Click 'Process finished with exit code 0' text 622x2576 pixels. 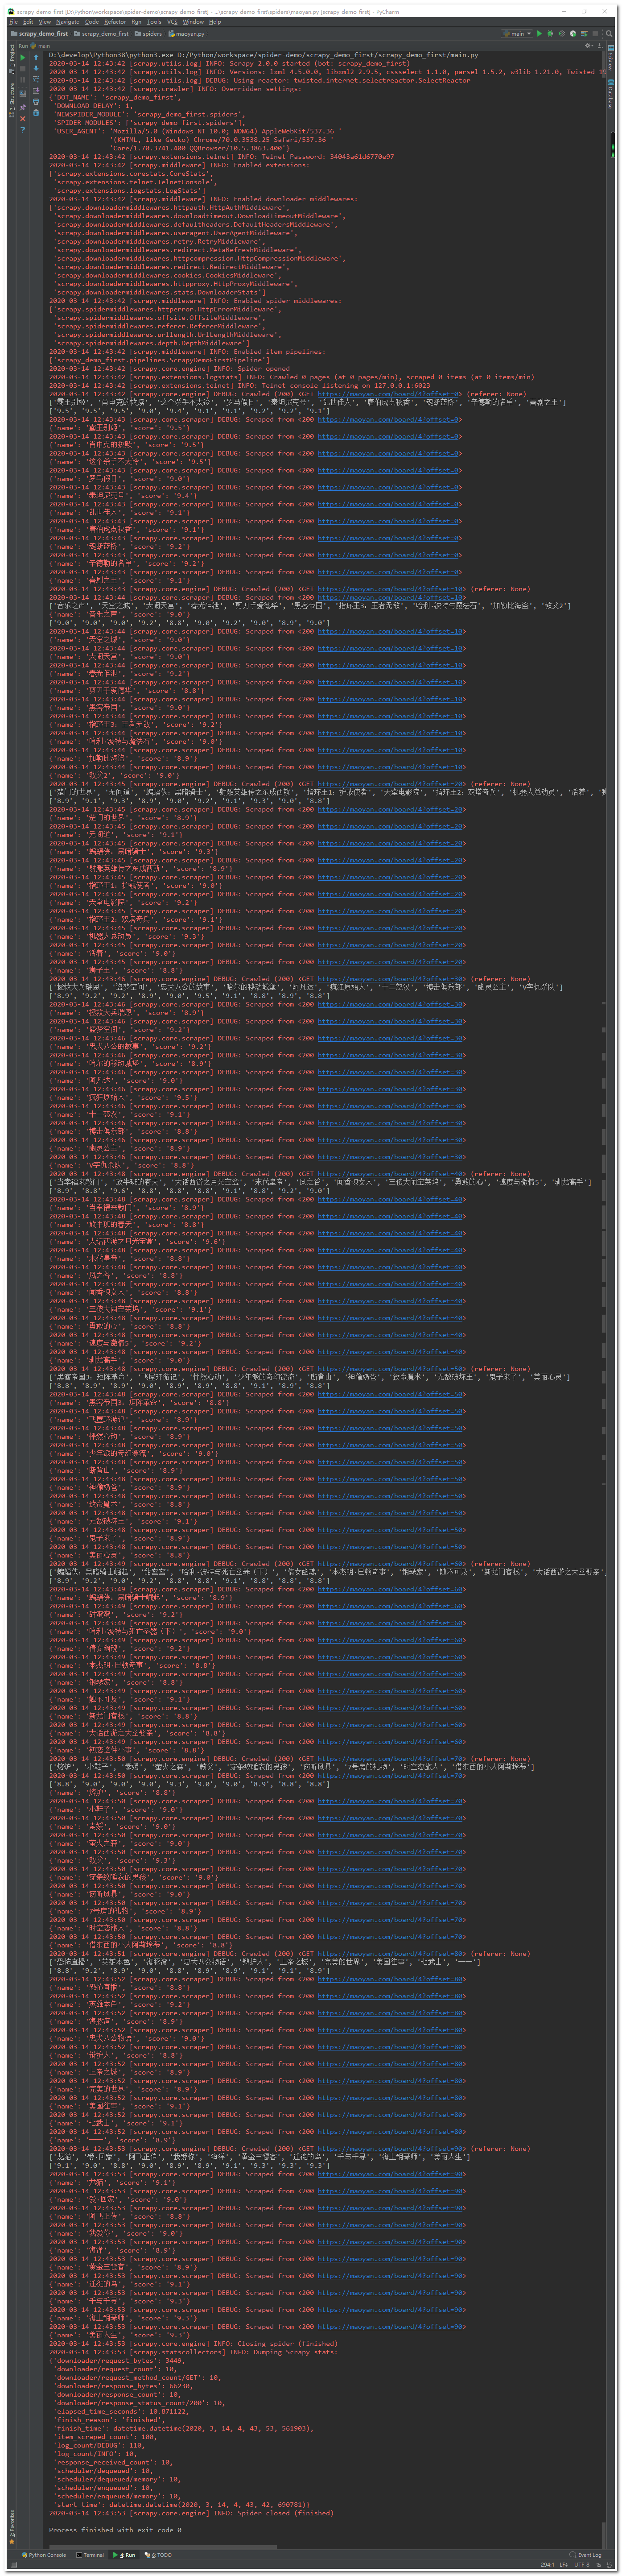pyautogui.click(x=115, y=2530)
